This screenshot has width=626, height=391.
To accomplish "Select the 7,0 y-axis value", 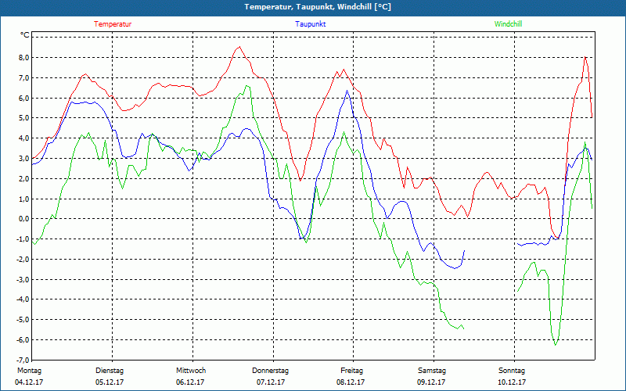I will (x=24, y=77).
